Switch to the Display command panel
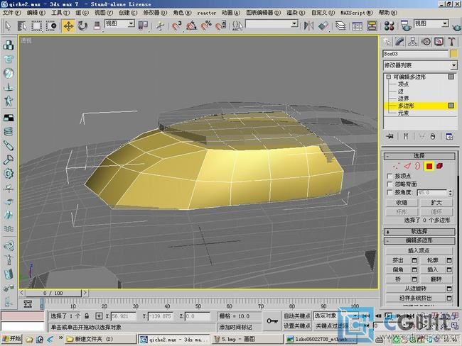Screen dimensions: 462x346 [439, 42]
